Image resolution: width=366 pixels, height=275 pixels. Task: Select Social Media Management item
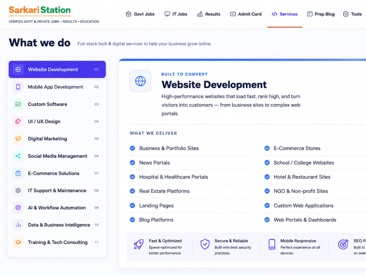click(57, 156)
